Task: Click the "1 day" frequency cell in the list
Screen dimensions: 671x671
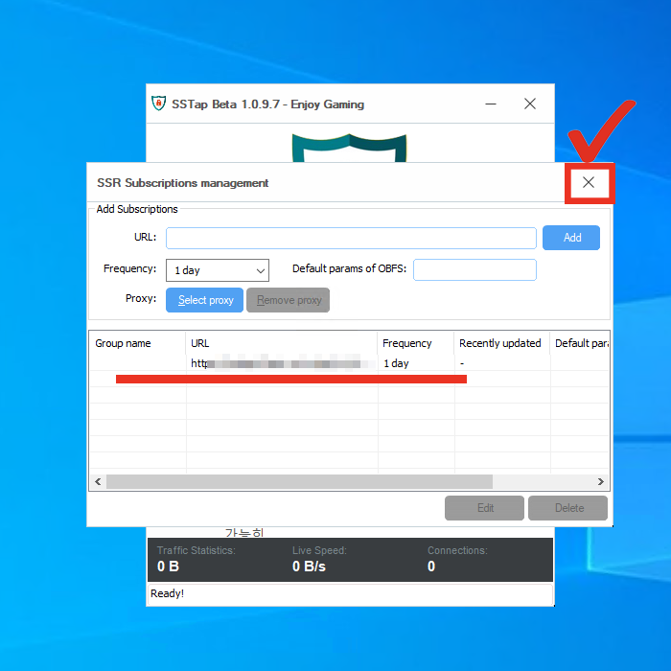Action: (x=396, y=363)
